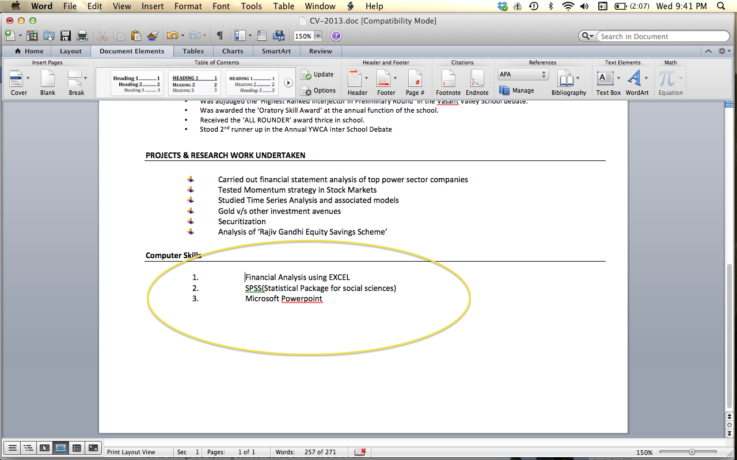Open the Insert menu in menu bar

[152, 6]
